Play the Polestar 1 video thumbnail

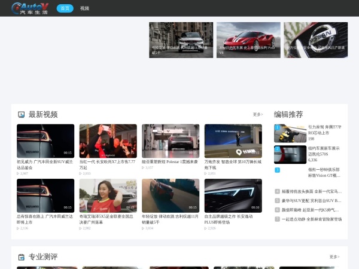(171, 140)
